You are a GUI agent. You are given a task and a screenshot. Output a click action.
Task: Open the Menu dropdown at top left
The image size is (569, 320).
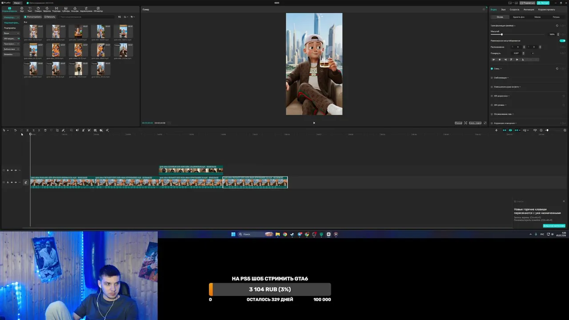pyautogui.click(x=17, y=3)
